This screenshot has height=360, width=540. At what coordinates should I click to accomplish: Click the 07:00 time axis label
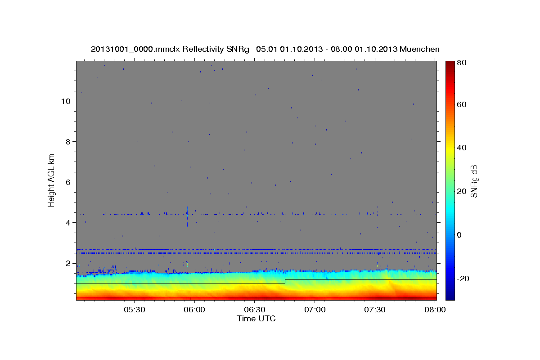pos(315,310)
